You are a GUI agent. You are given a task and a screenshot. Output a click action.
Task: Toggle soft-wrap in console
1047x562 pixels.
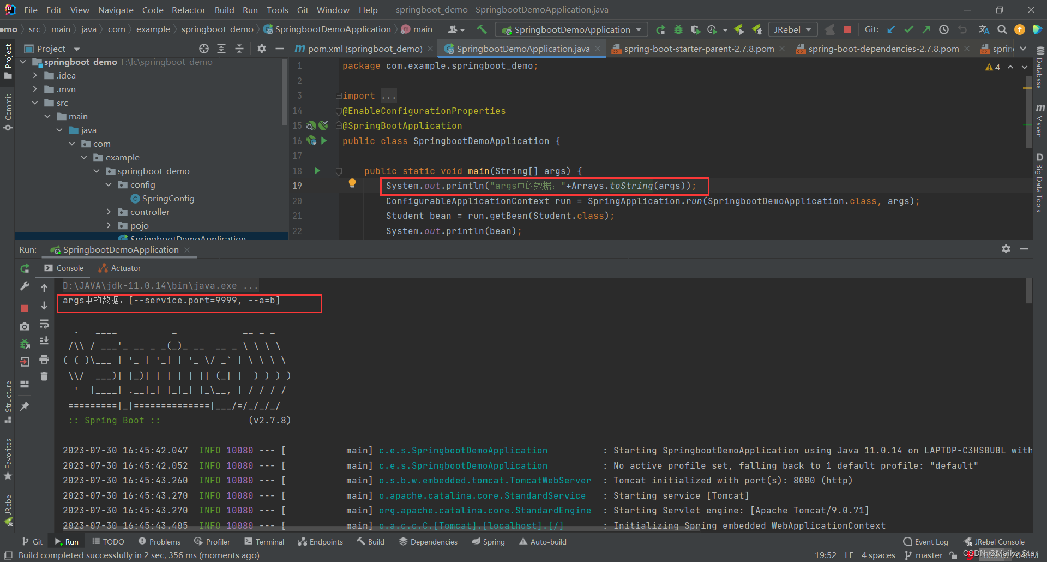(x=44, y=325)
